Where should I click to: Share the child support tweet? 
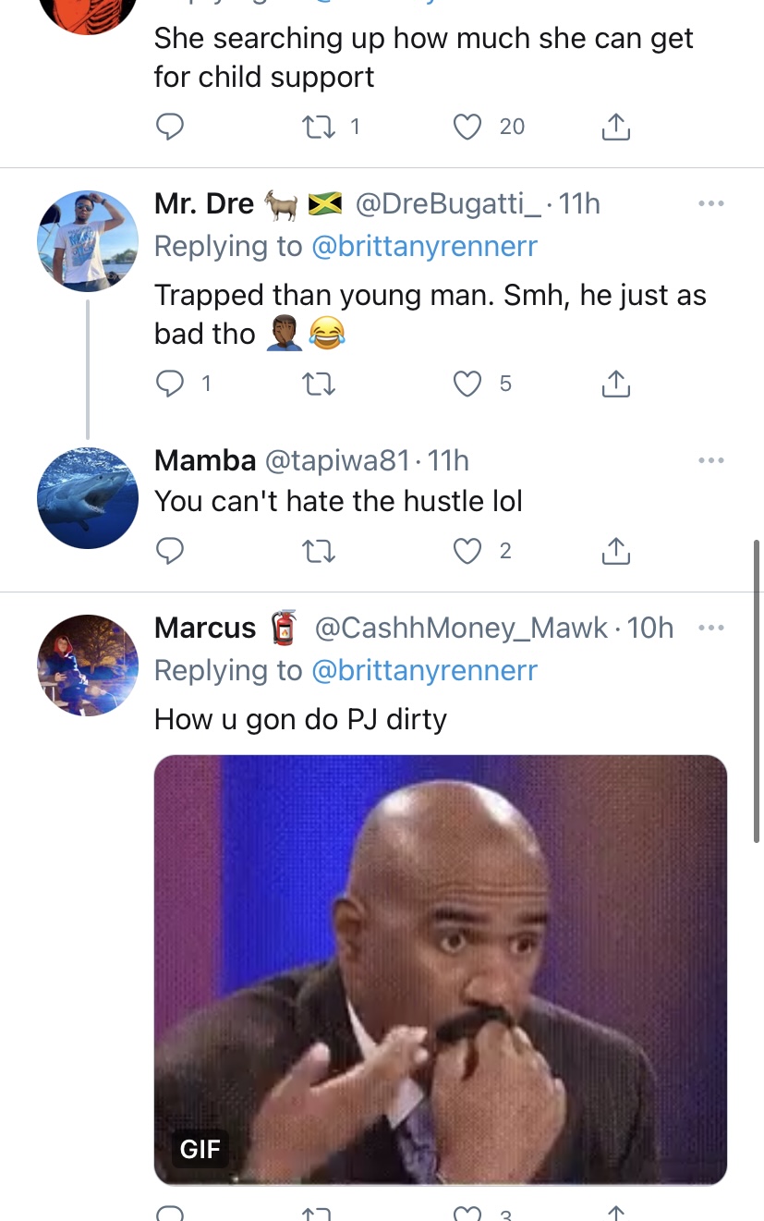[x=616, y=127]
